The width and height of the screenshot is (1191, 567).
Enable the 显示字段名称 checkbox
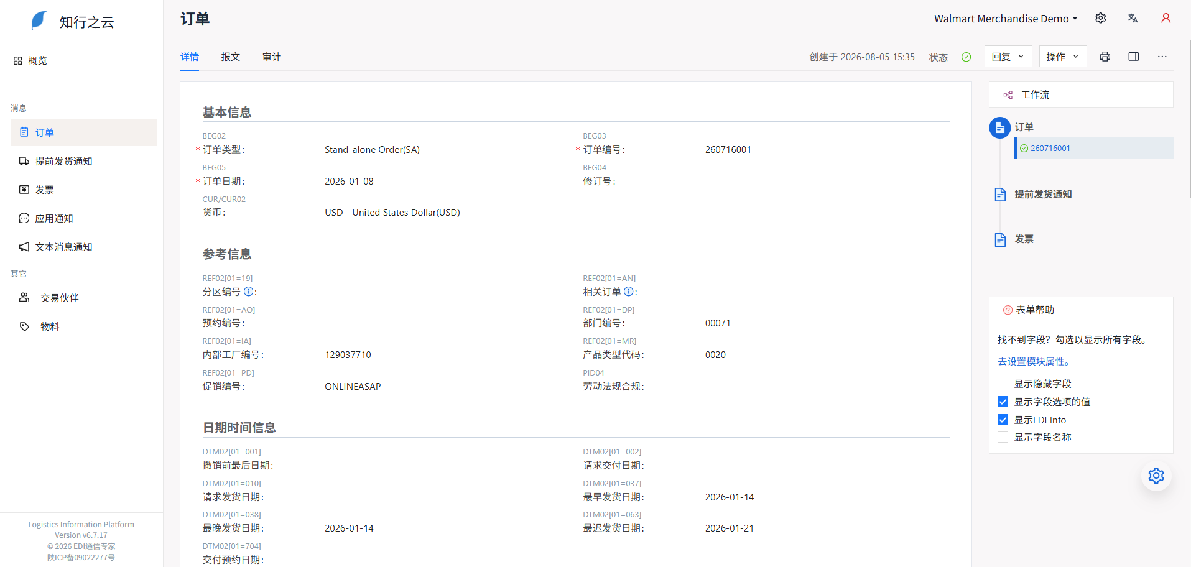click(1003, 437)
